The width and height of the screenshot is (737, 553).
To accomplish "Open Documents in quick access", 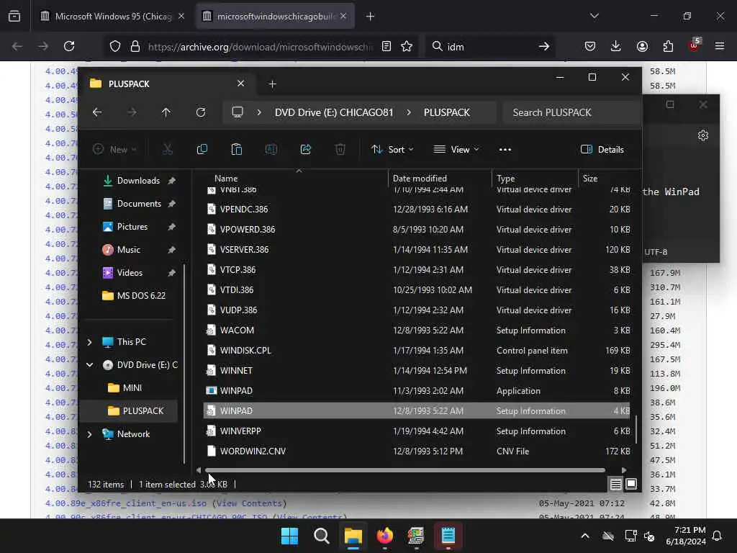I will 139,204.
